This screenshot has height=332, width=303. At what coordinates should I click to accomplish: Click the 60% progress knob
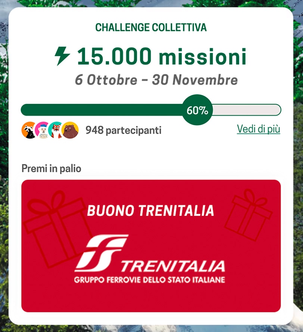(197, 110)
